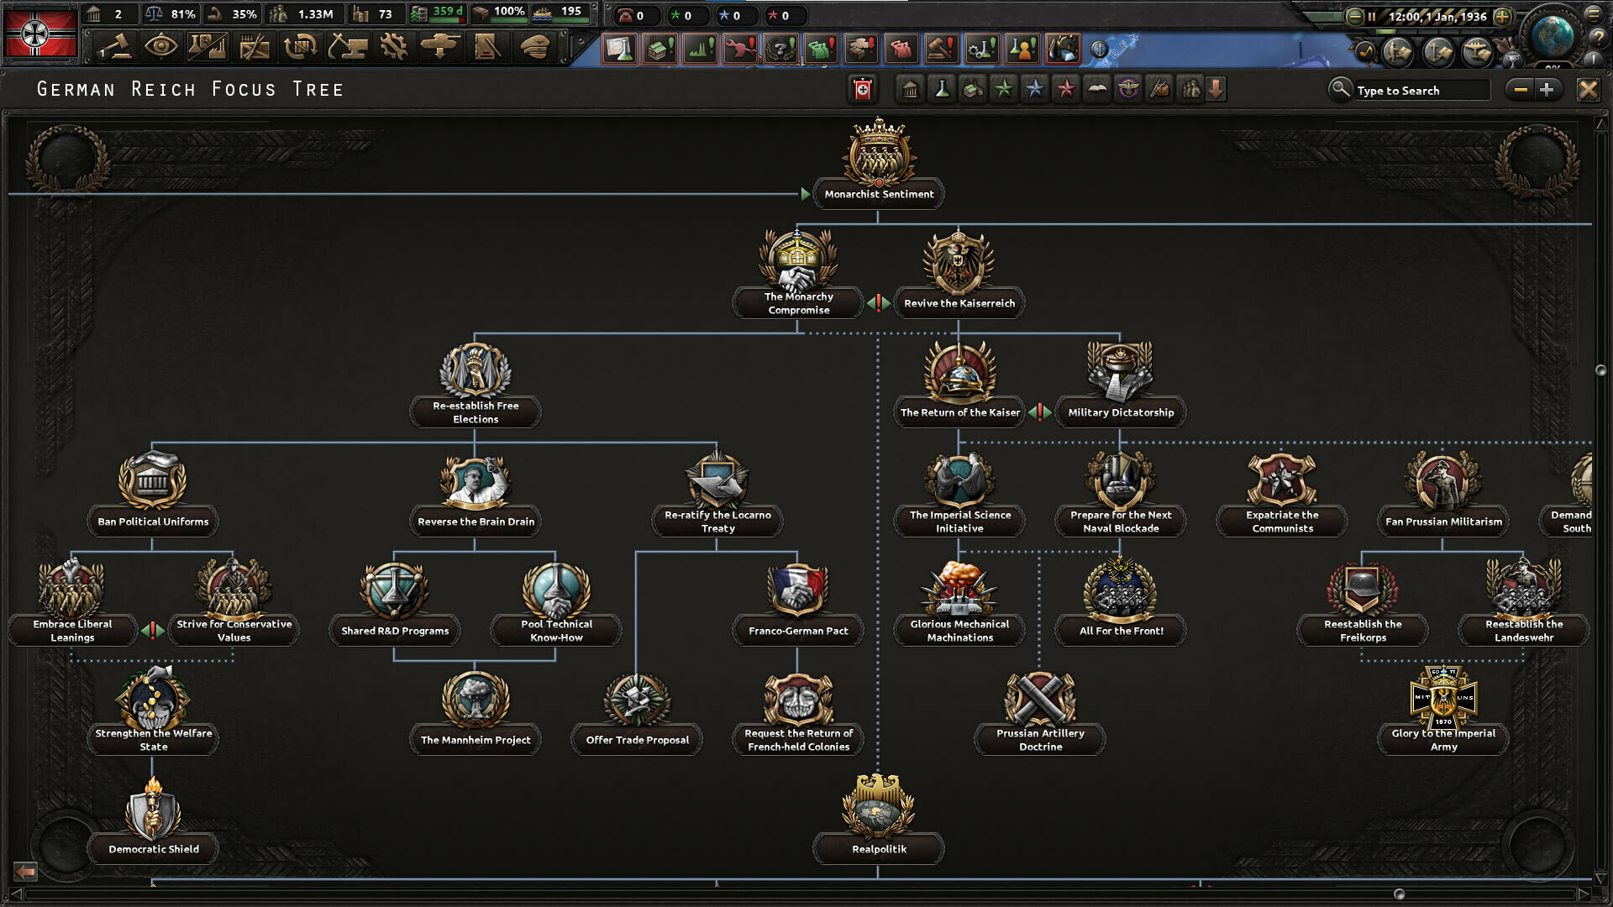Toggle the green star focus filter
Viewport: 1613px width, 907px height.
1004,89
